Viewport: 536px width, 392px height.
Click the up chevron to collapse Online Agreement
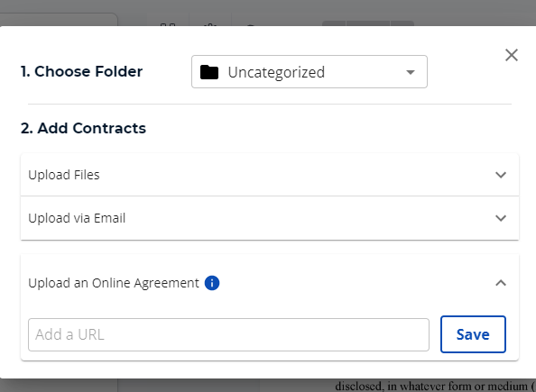tap(501, 283)
